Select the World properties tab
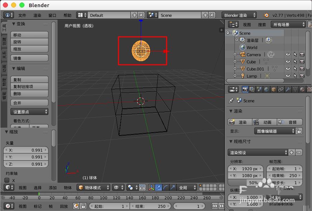This screenshot has width=312, height=211. (266, 89)
